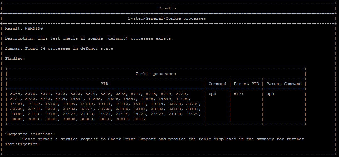Click the PID column header

[104, 84]
